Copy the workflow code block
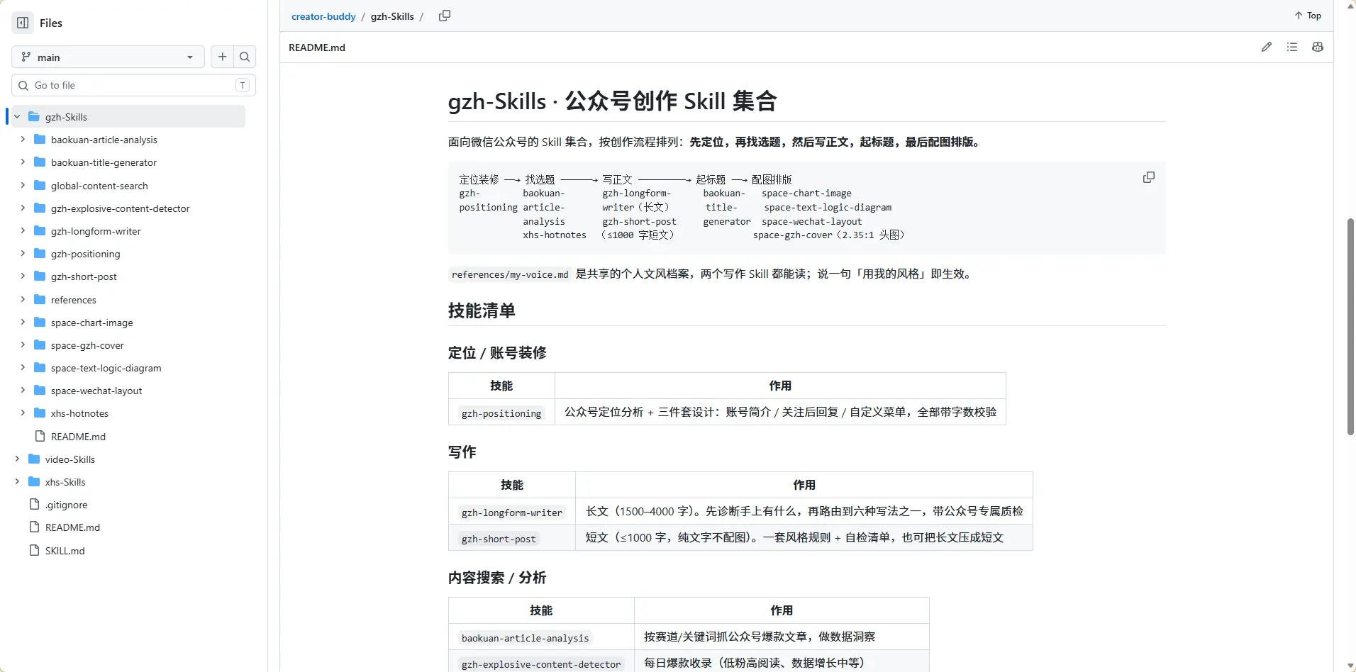The height and width of the screenshot is (672, 1356). [x=1149, y=177]
